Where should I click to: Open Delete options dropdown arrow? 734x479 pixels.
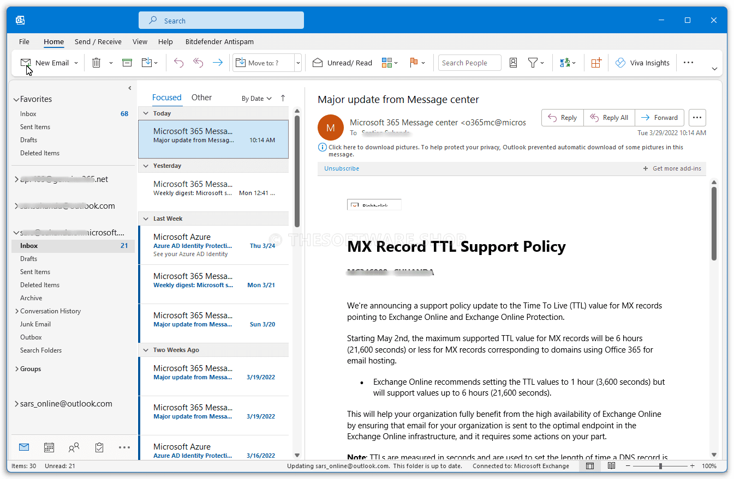click(x=111, y=63)
